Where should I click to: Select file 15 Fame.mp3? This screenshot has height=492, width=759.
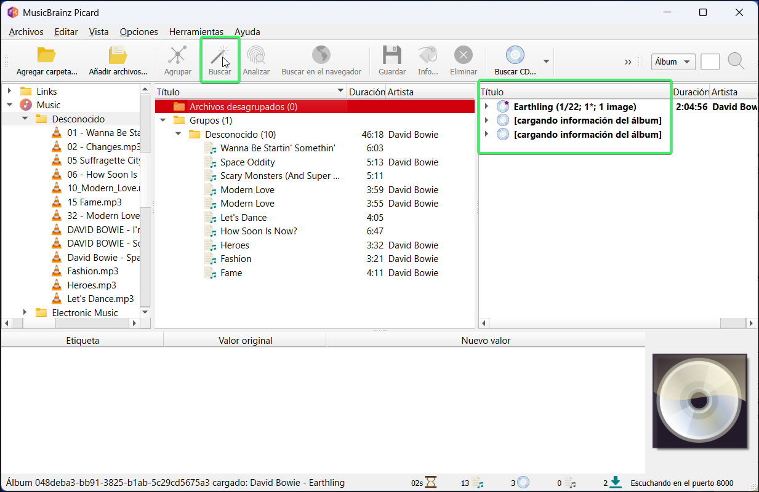coord(94,202)
